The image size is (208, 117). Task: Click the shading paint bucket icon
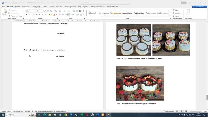click(x=77, y=15)
